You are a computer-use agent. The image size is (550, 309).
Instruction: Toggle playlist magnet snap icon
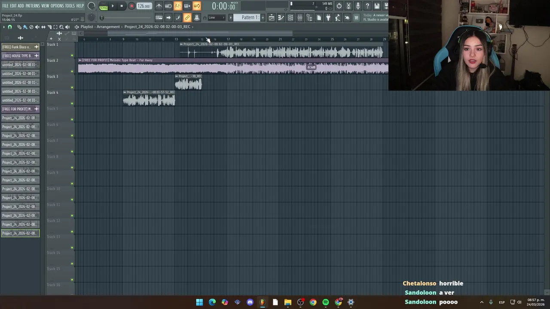tap(10, 27)
